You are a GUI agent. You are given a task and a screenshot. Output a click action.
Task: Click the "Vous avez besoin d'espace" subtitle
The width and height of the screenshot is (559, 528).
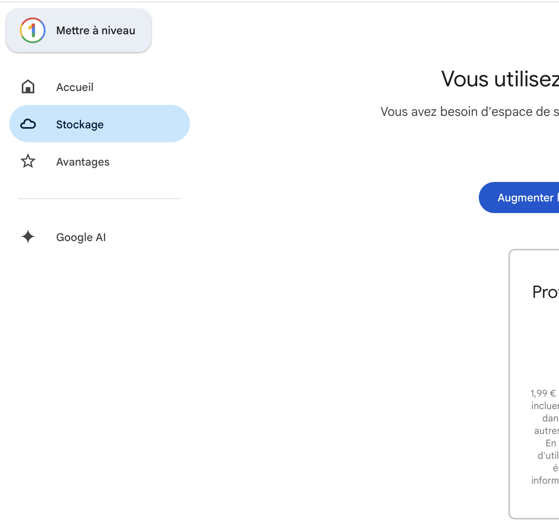coord(469,112)
